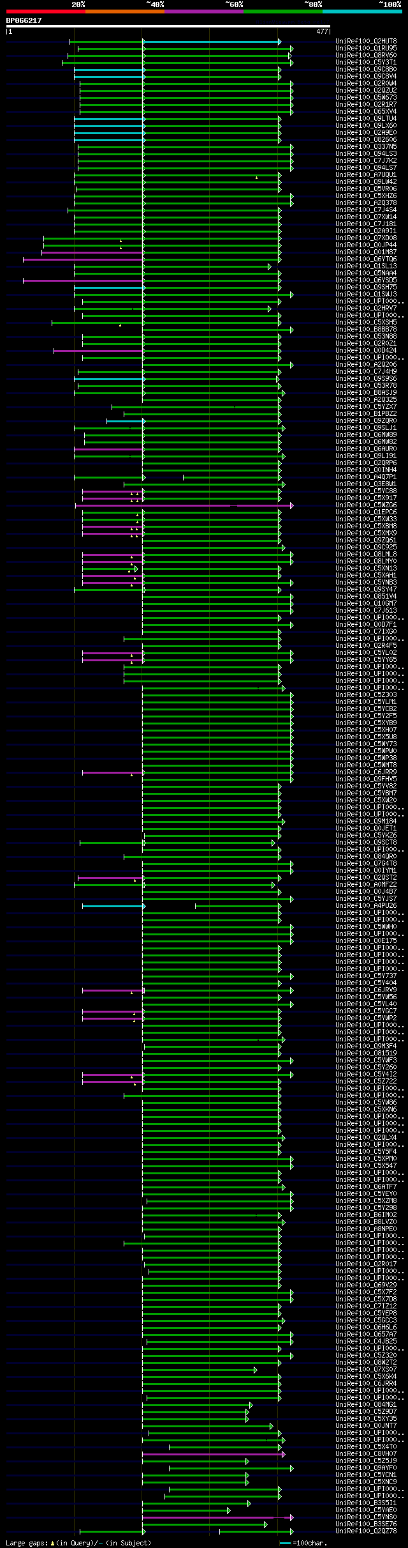Open hit UniRef100_Q2HUT8
408x1548 pixels.
point(366,42)
